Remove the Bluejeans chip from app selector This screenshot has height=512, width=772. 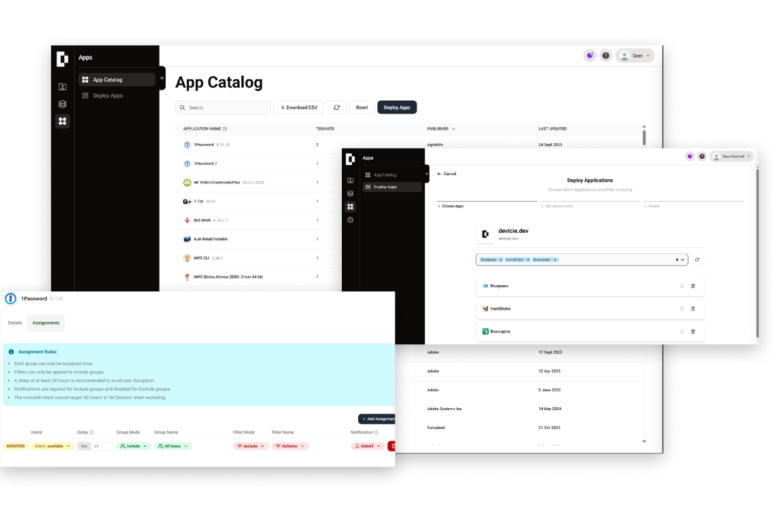[x=501, y=259]
